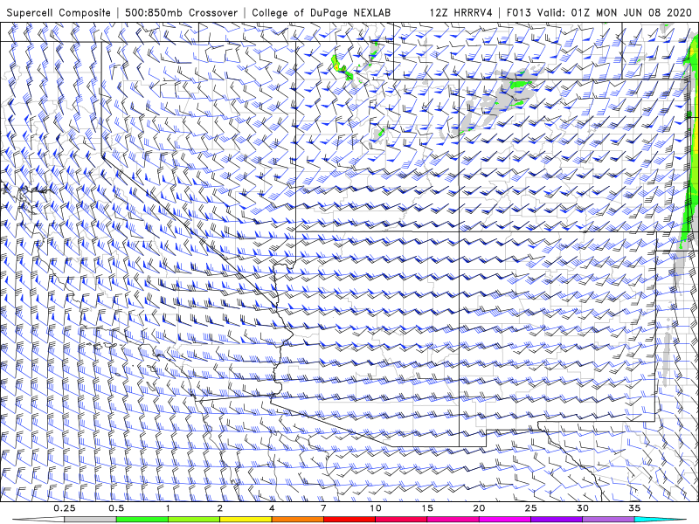Viewport: 699px width, 524px height.
Task: Click the legend value 35
Action: pyautogui.click(x=634, y=508)
